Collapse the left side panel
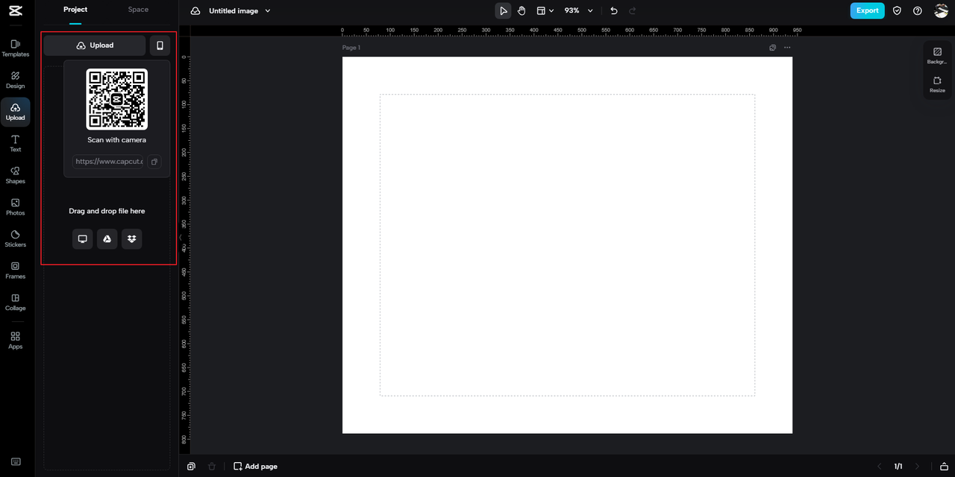 click(180, 238)
